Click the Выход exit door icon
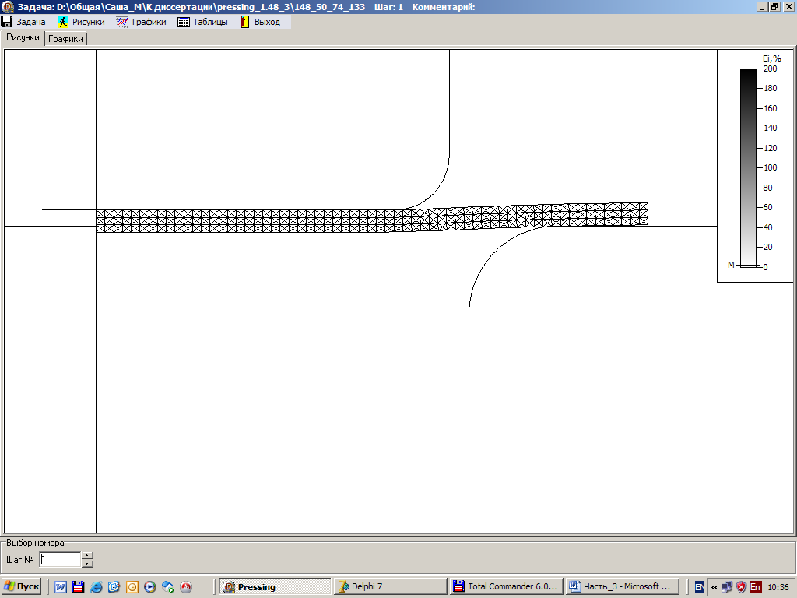 [244, 22]
